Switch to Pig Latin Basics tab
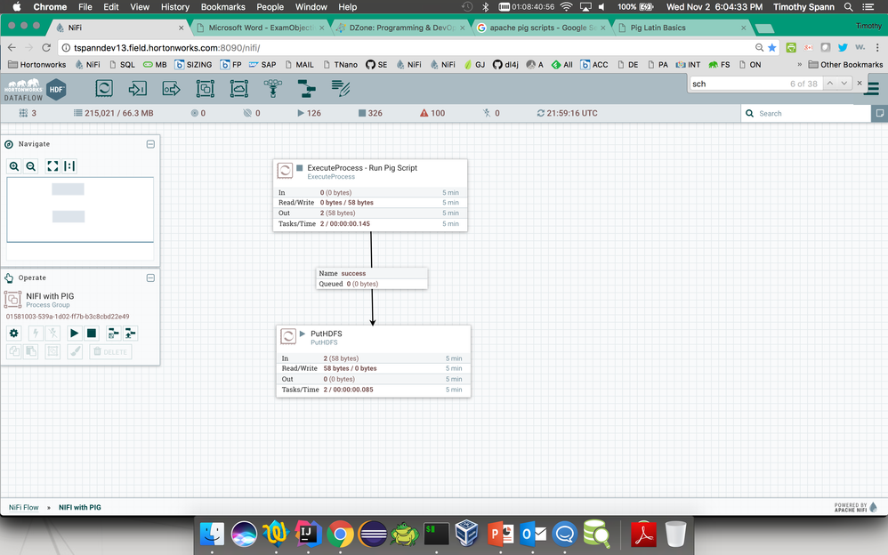The width and height of the screenshot is (888, 555). pyautogui.click(x=682, y=28)
